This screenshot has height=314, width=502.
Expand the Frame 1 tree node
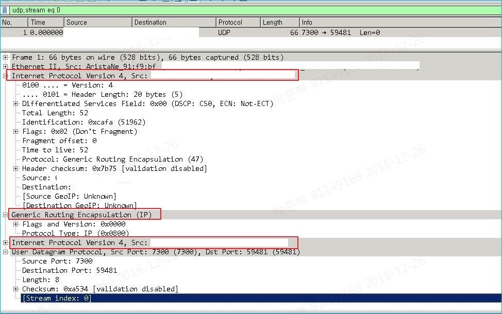tap(6, 57)
